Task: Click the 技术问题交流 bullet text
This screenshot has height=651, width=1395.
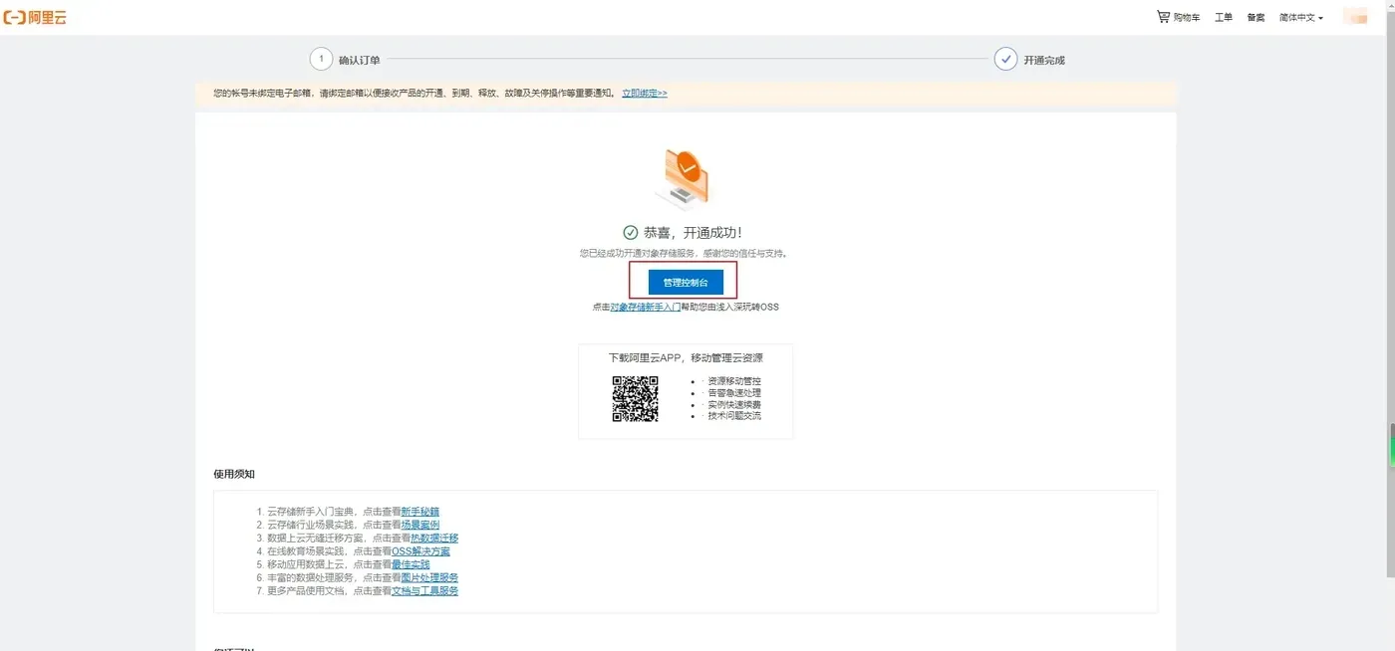Action: 734,416
